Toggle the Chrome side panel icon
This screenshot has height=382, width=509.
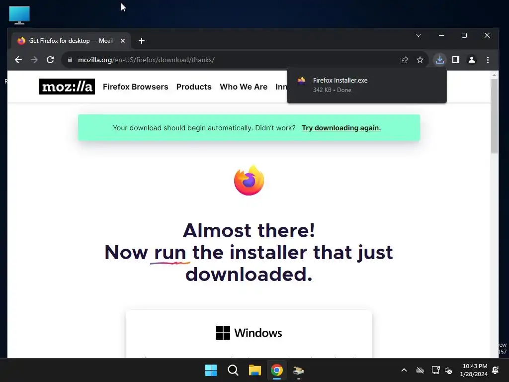[456, 60]
